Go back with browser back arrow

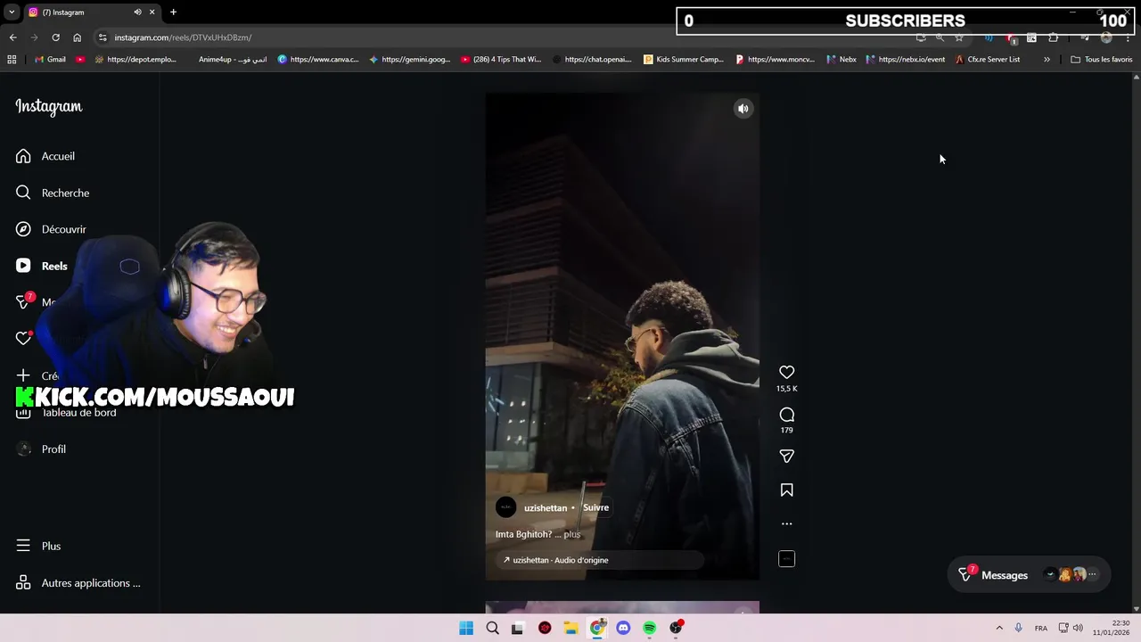[x=12, y=37]
